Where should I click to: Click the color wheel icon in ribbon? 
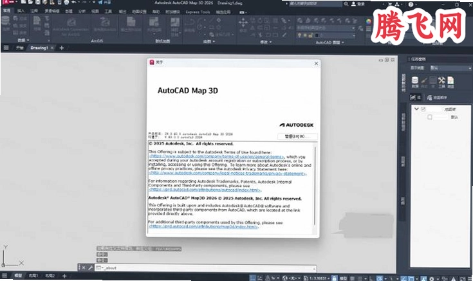click(x=368, y=22)
